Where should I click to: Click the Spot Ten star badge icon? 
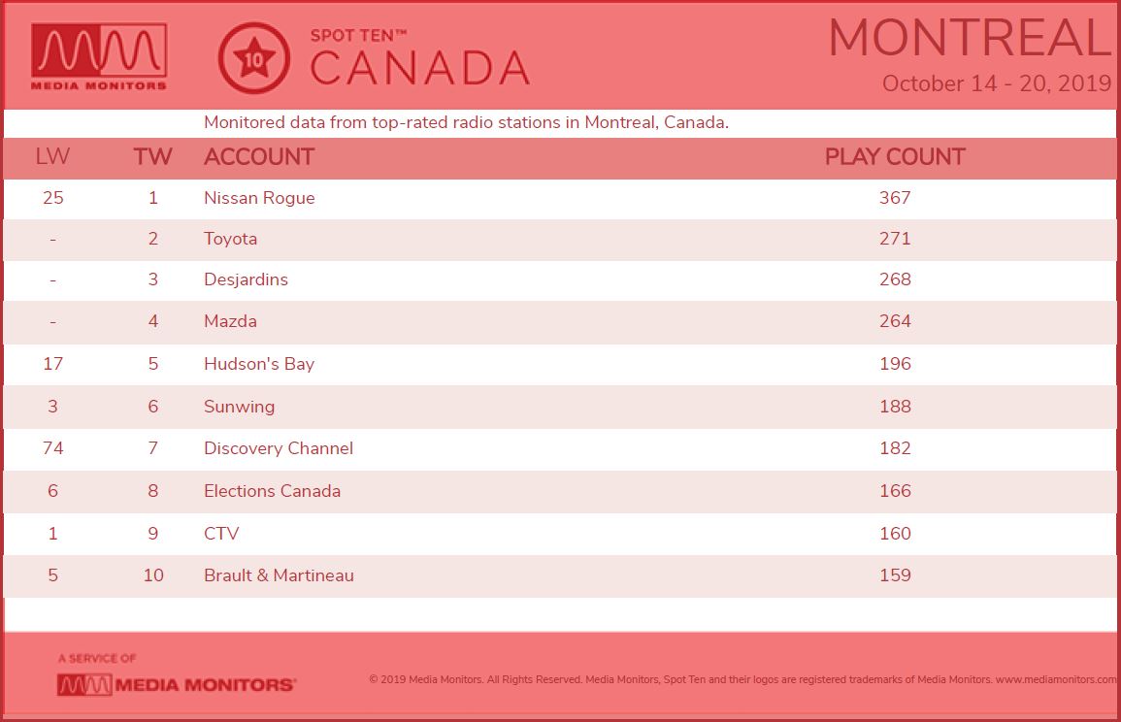point(253,58)
